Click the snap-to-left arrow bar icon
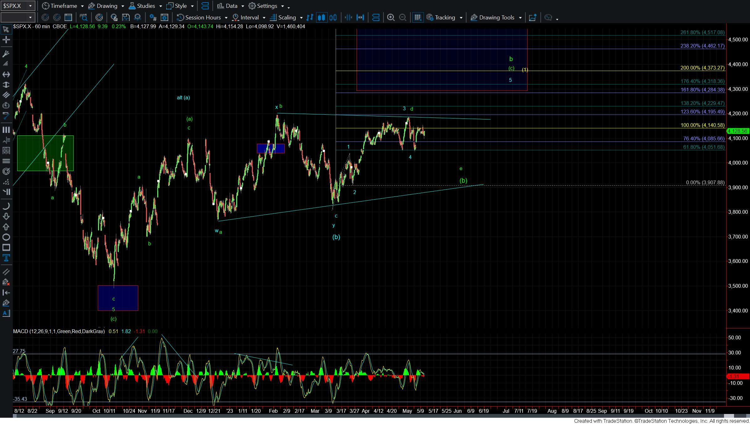750x424 pixels. pos(6,292)
